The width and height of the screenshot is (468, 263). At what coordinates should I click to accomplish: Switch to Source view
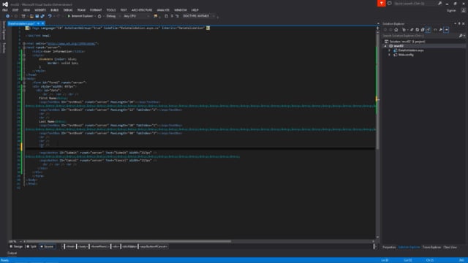pyautogui.click(x=47, y=247)
